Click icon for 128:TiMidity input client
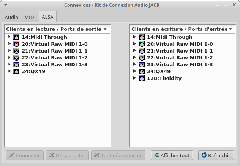Image resolution: width=240 pixels, height=166 pixels. 142,78
